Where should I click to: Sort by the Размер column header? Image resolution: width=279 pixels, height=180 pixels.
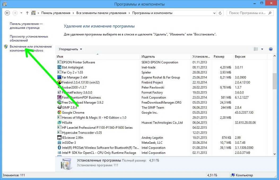(223, 56)
